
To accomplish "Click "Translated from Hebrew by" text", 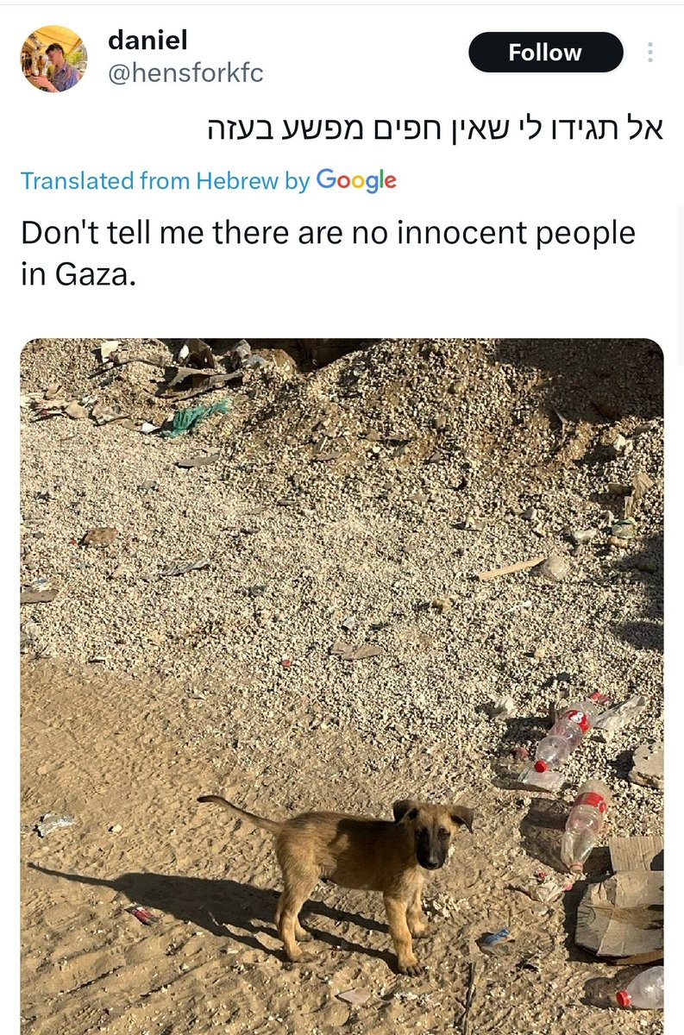I will pos(165,181).
